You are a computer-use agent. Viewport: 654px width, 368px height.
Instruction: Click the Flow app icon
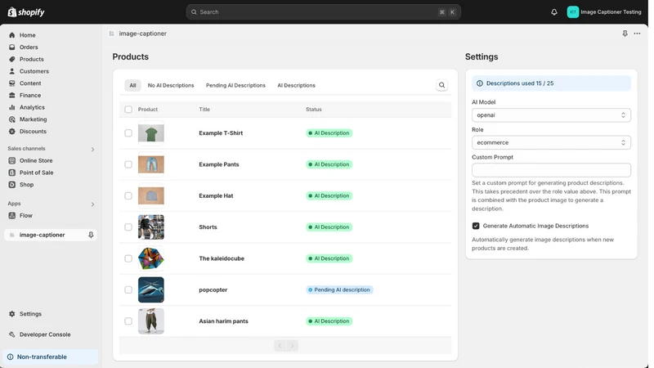coord(12,216)
